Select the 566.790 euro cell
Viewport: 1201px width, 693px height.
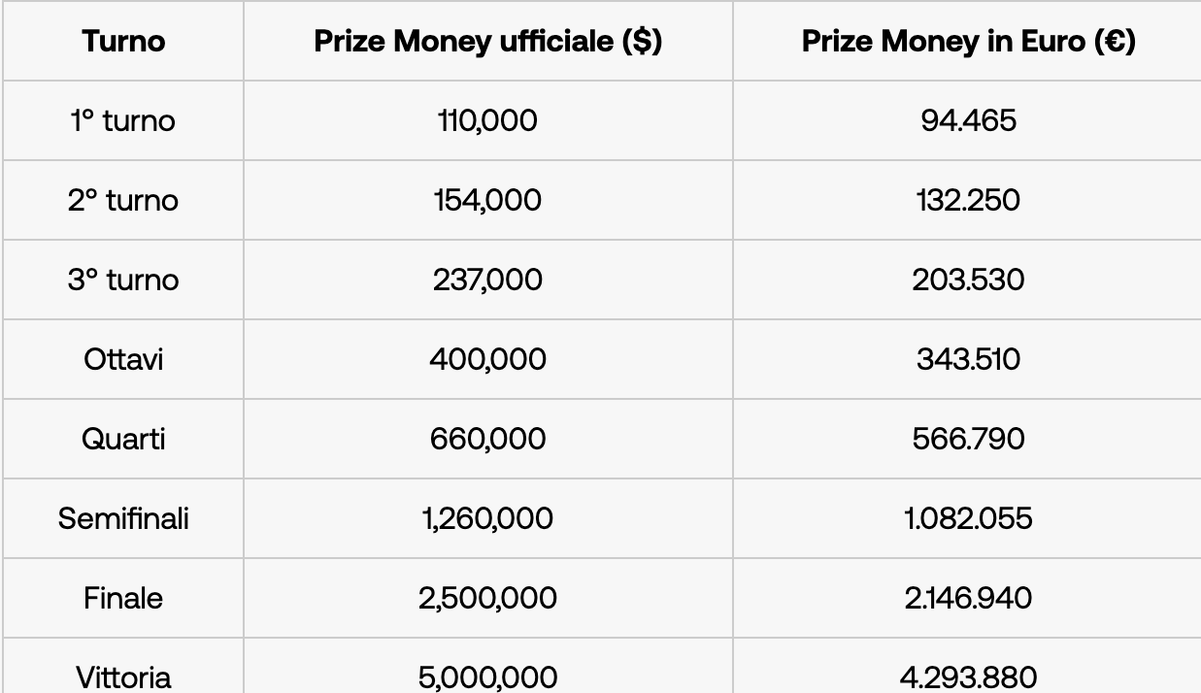(x=968, y=440)
